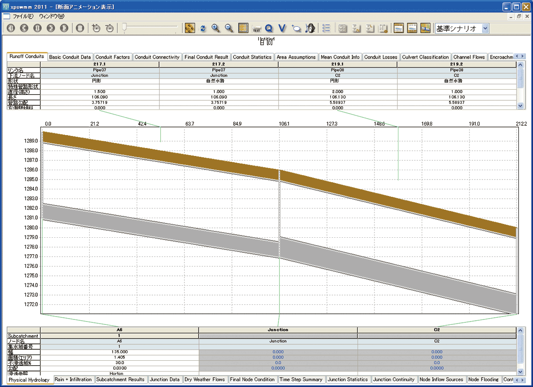This screenshot has width=533, height=387.
Task: Jump to the animation end
Action: coord(64,28)
